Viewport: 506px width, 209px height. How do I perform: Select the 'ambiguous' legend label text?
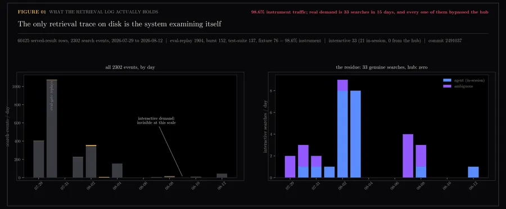[464, 87]
